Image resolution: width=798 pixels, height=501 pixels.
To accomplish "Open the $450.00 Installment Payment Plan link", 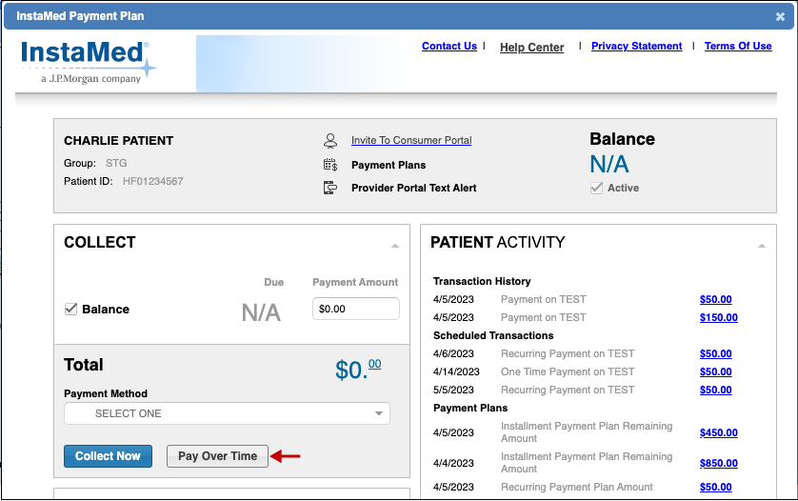I will point(719,432).
